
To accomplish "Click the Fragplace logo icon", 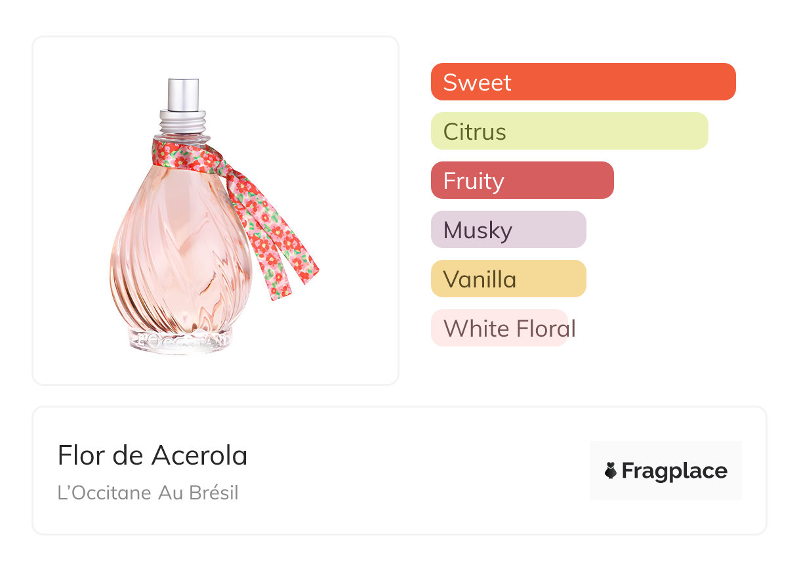I will pos(611,471).
